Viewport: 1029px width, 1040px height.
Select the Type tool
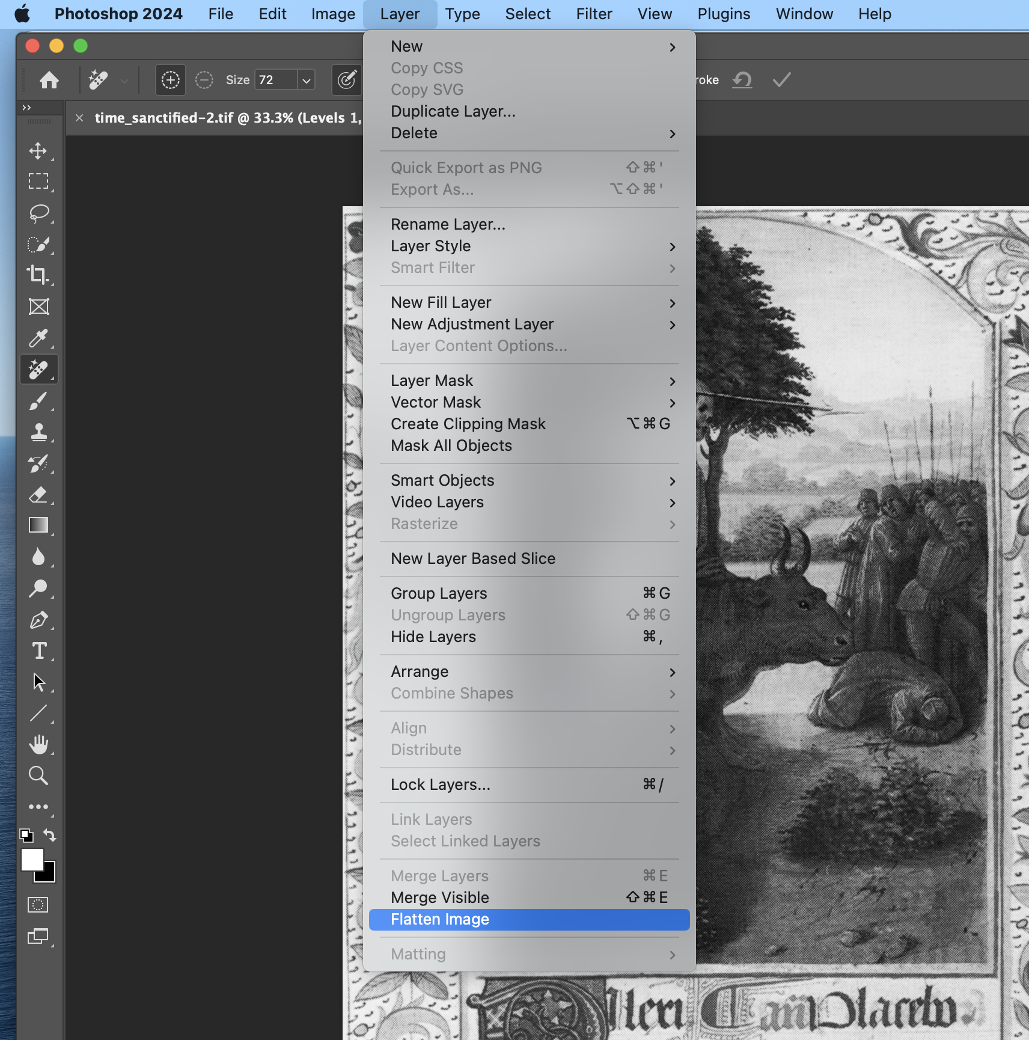(38, 651)
